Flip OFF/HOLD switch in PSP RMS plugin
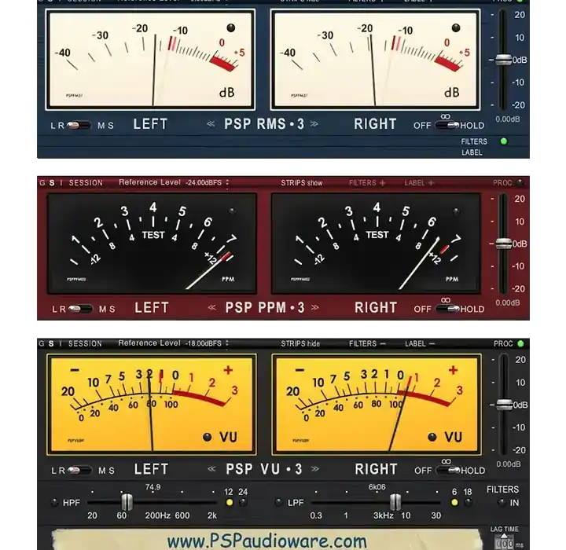This screenshot has height=550, width=566. coord(447,126)
